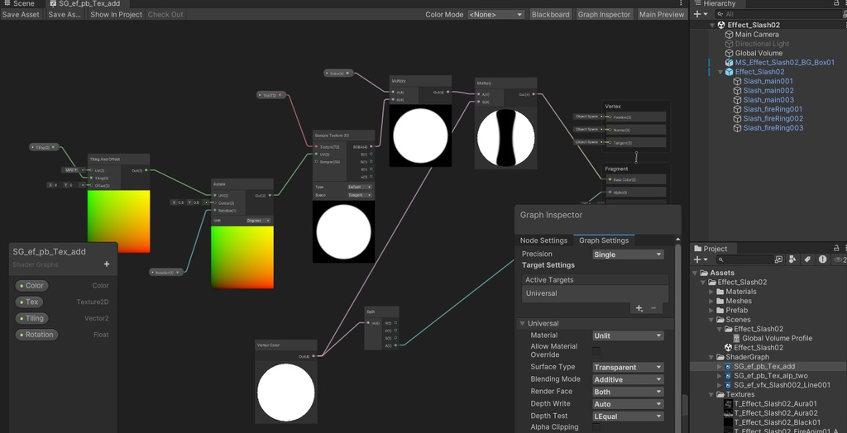Click the Project panel lock icon
This screenshot has height=433, width=847.
[835, 249]
